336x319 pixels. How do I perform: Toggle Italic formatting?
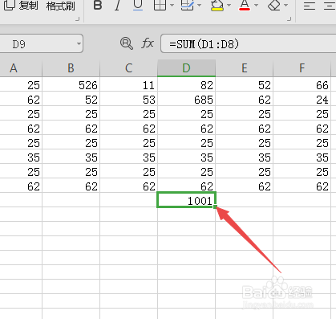point(117,5)
